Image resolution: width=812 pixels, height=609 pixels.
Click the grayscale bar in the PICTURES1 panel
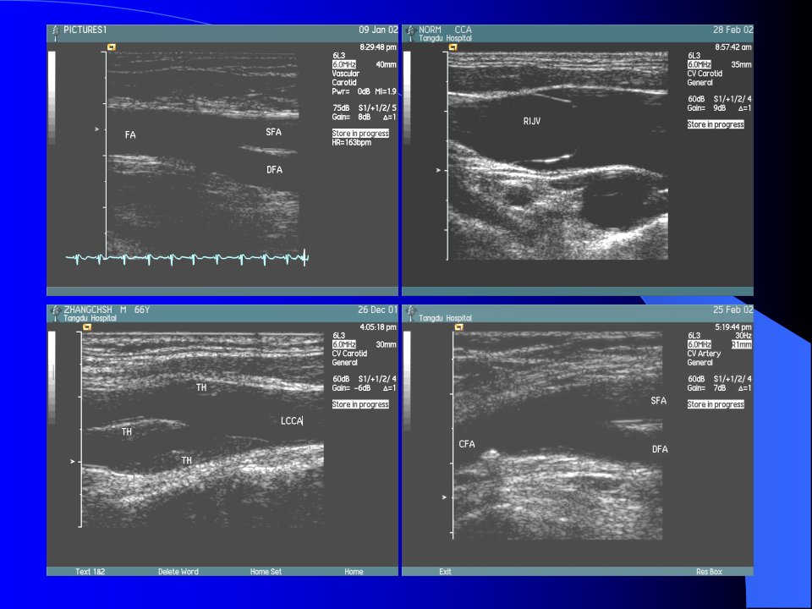52,98
